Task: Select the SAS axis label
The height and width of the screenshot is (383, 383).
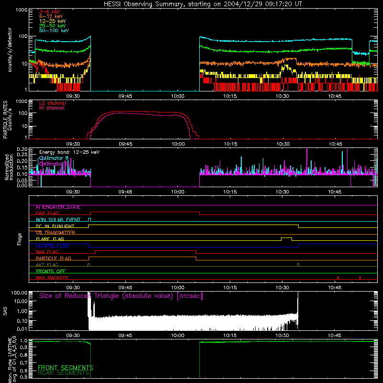Action: point(5,311)
